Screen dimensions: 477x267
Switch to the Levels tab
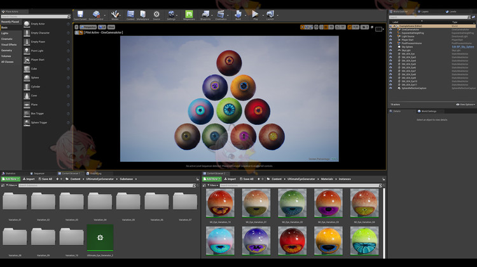click(x=451, y=11)
